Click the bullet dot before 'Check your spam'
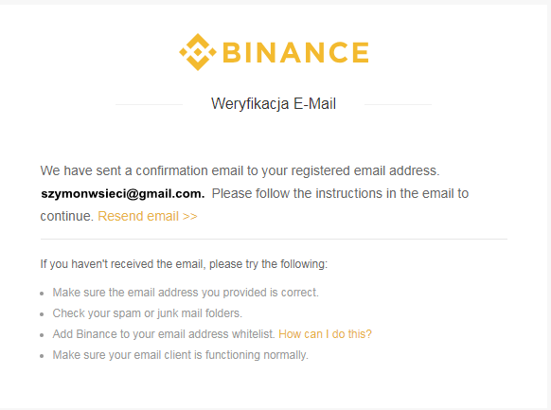Image resolution: width=551 pixels, height=410 pixels. tap(42, 314)
